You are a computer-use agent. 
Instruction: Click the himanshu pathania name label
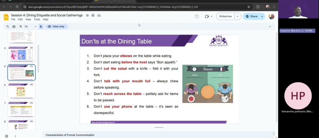[x=297, y=111]
